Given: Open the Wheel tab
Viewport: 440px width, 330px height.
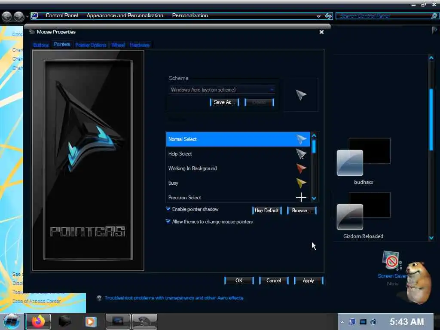Looking at the screenshot, I should click(118, 45).
